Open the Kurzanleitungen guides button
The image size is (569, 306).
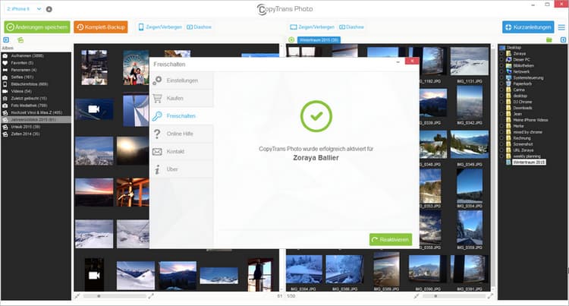point(528,27)
